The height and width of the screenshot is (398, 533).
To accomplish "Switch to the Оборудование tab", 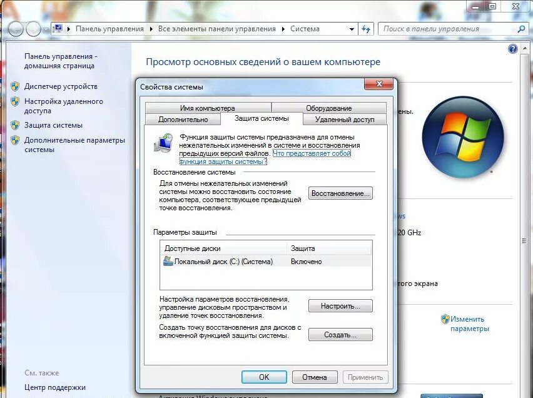I will 328,108.
